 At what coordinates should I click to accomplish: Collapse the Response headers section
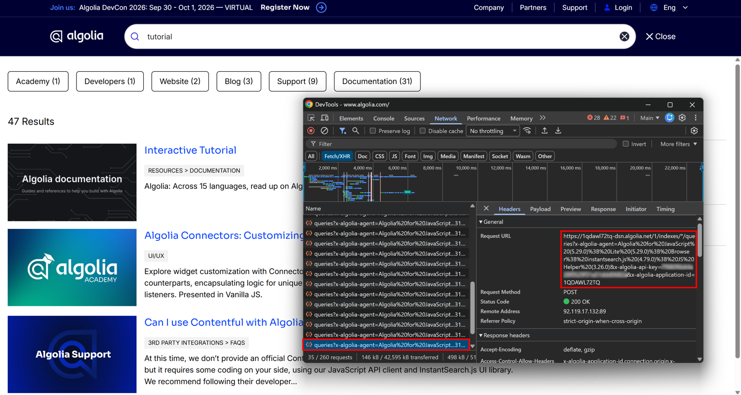(504, 335)
